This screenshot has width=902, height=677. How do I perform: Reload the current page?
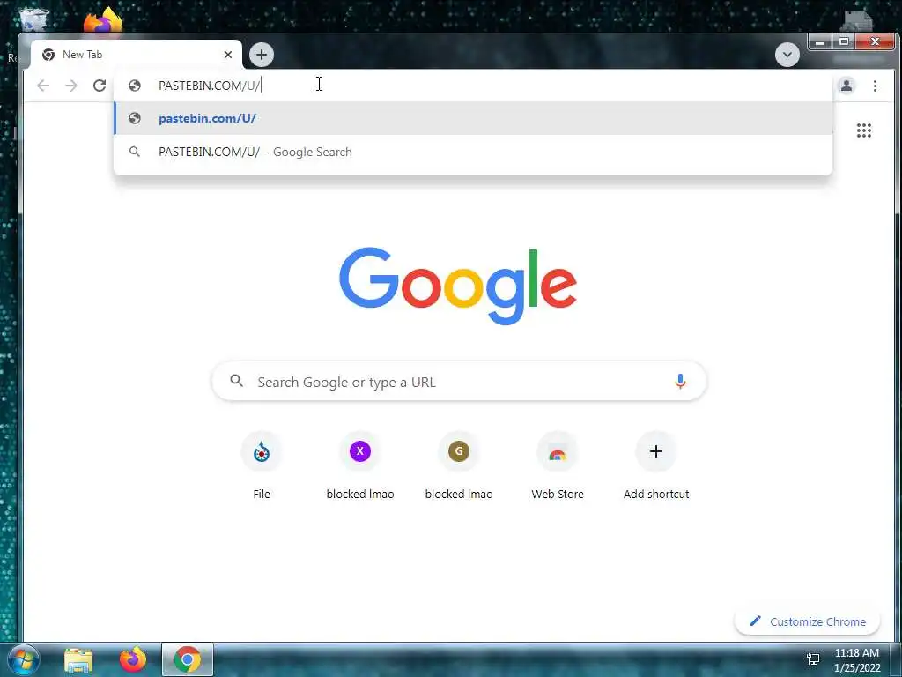(100, 86)
